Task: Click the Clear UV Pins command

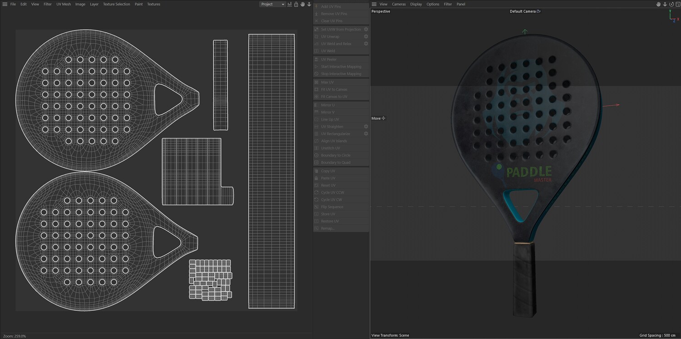Action: (341, 21)
